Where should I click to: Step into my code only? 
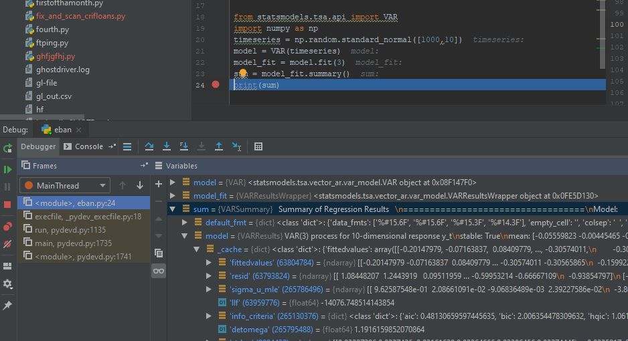184,146
